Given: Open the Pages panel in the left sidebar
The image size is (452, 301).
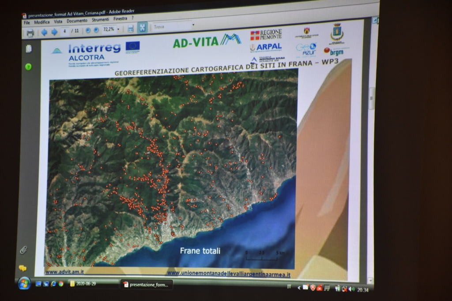Looking at the screenshot, I should tap(29, 49).
